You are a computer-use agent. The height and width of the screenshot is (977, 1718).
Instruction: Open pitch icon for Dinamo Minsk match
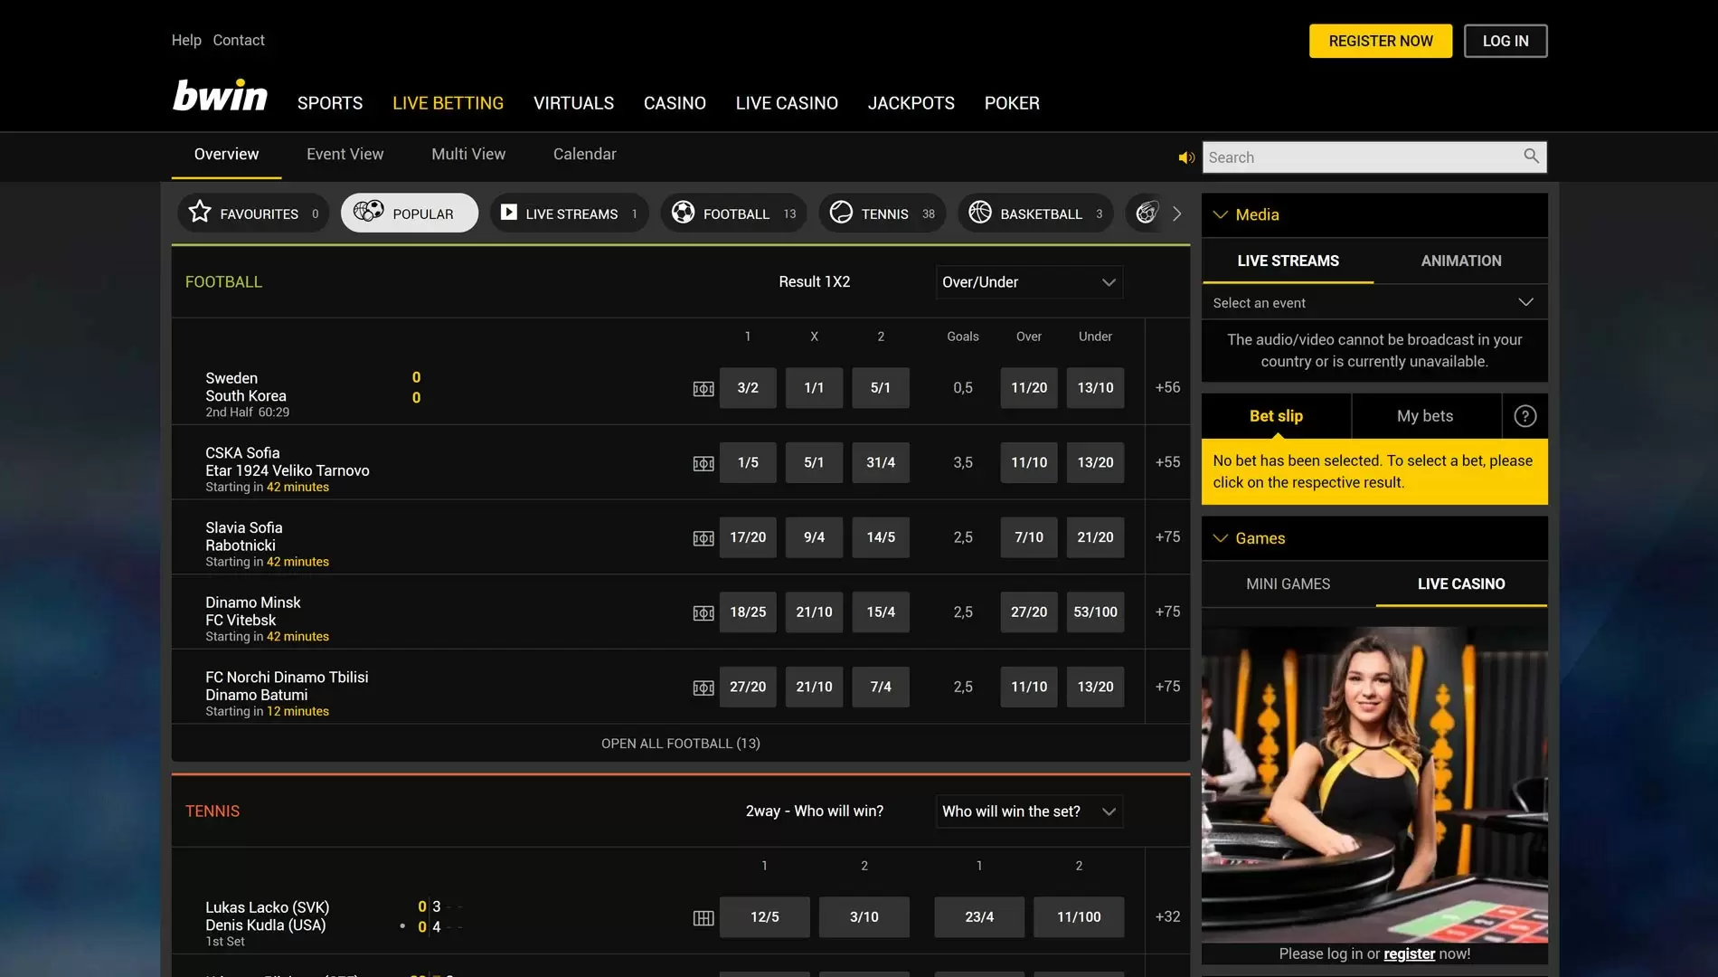click(x=703, y=613)
